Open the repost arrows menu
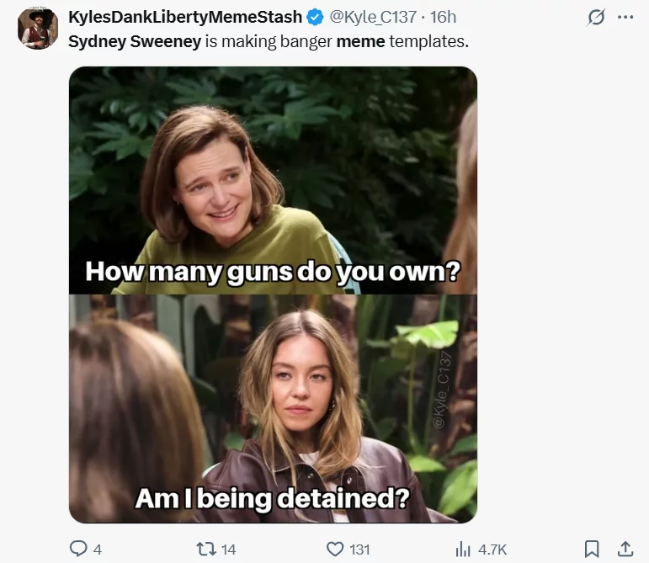649x563 pixels. tap(205, 549)
